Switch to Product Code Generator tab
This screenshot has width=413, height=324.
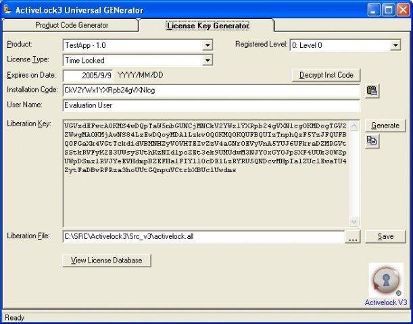pyautogui.click(x=70, y=25)
